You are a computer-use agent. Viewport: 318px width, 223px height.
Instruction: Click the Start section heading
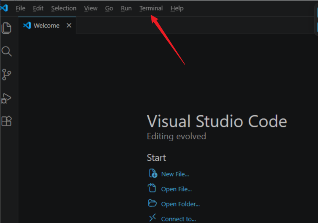156,158
